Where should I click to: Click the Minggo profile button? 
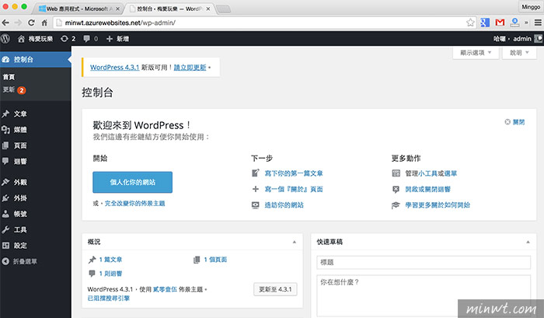[x=531, y=6]
